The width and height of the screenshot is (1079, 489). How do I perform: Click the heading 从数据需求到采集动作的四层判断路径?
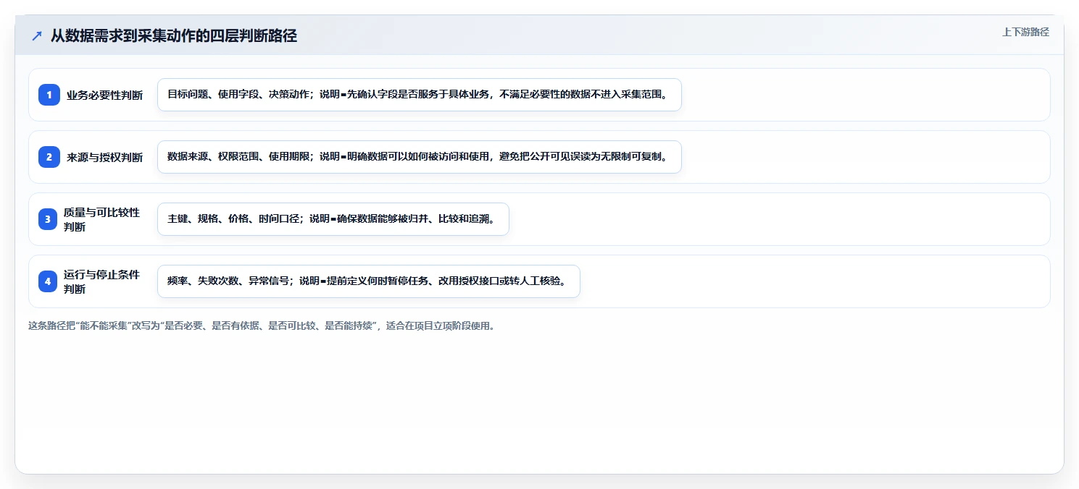tap(174, 35)
